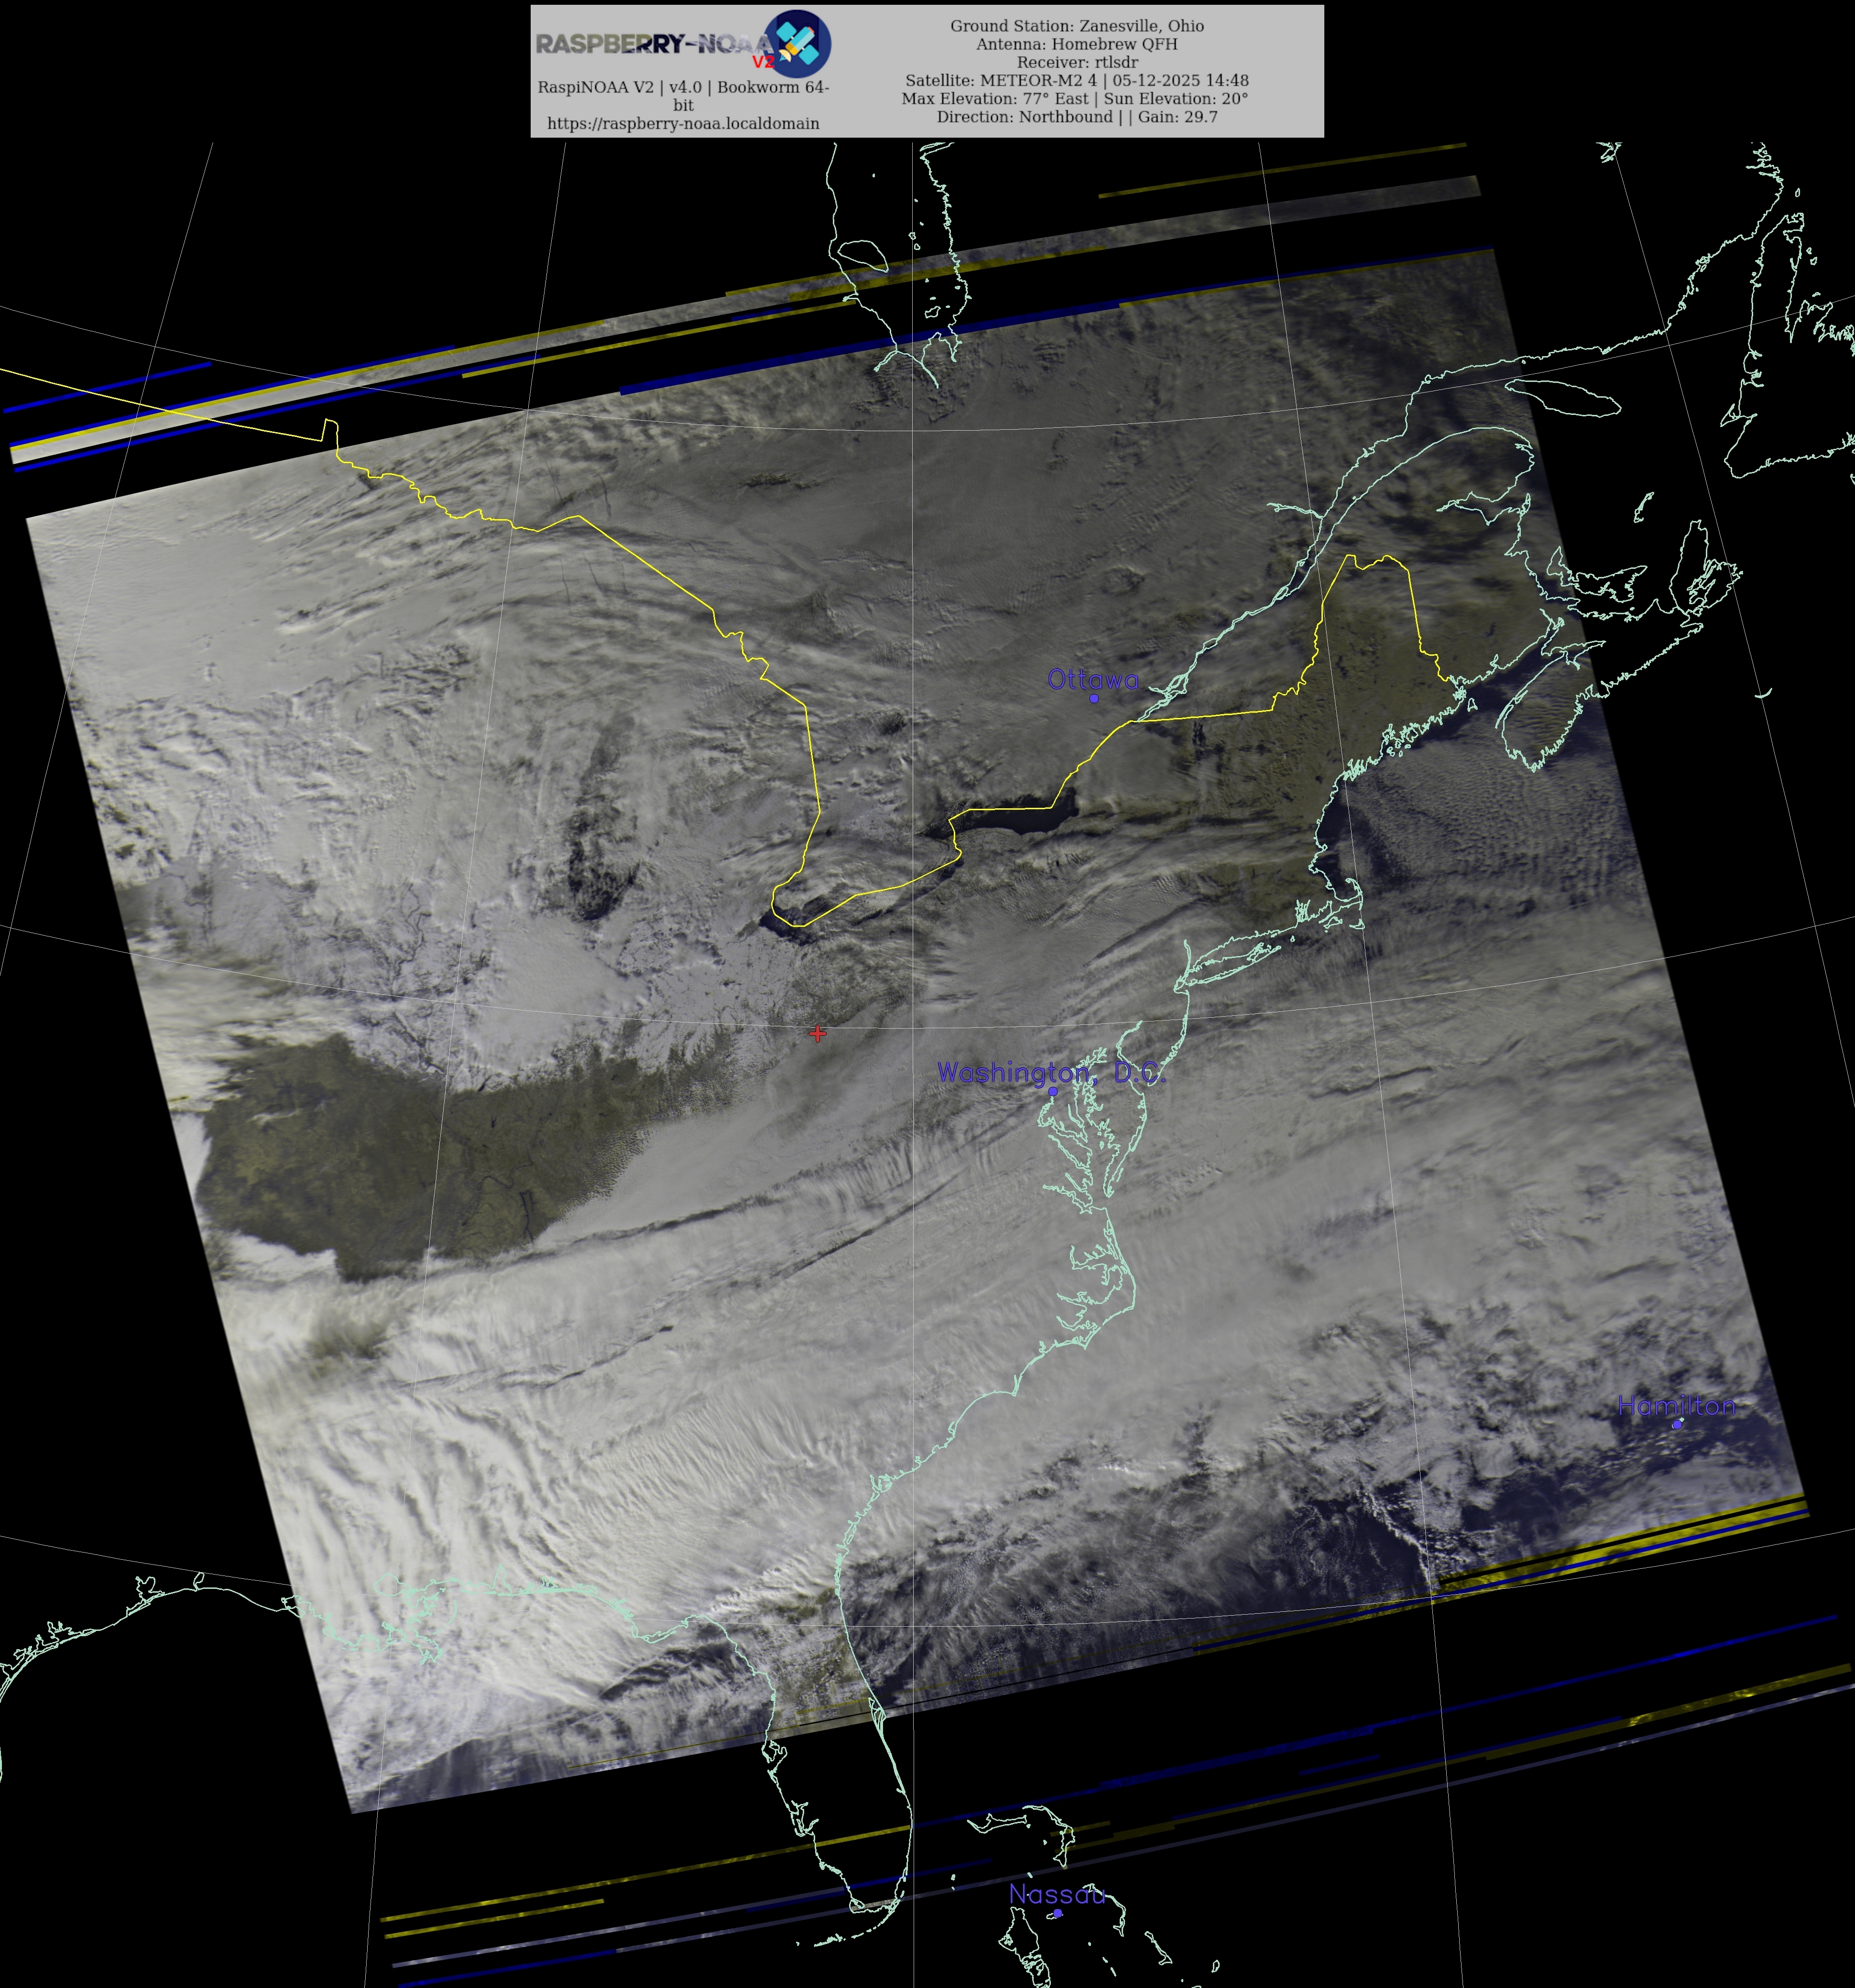The height and width of the screenshot is (1988, 1855).
Task: Click the Nassau city dot marker
Action: pyautogui.click(x=1057, y=1913)
